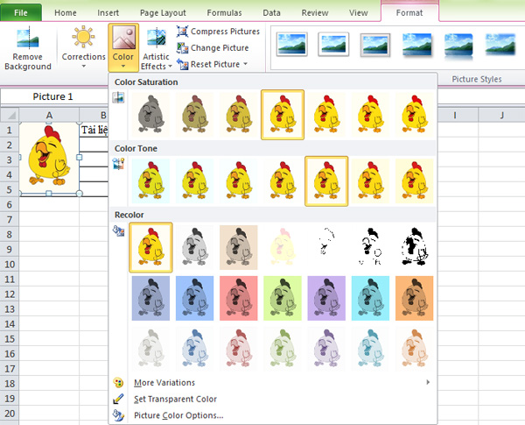Viewport: 525px width, 425px height.
Task: Switch to the Data tab
Action: pos(271,13)
